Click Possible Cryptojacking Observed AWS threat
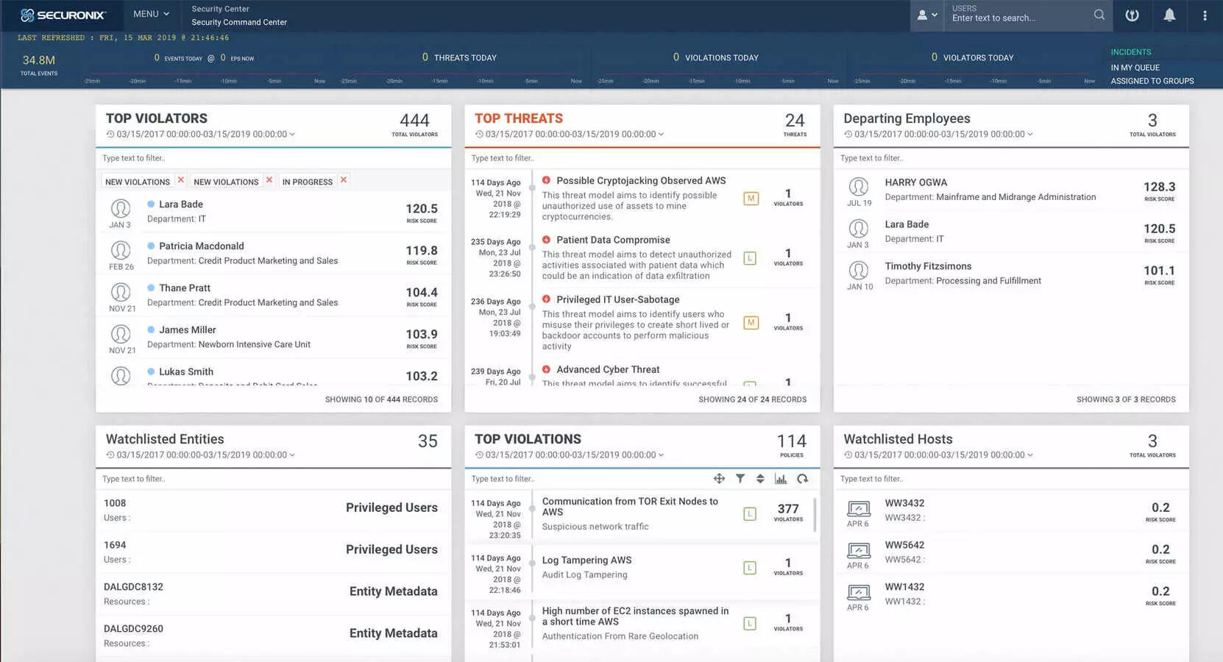This screenshot has height=662, width=1223. 640,181
